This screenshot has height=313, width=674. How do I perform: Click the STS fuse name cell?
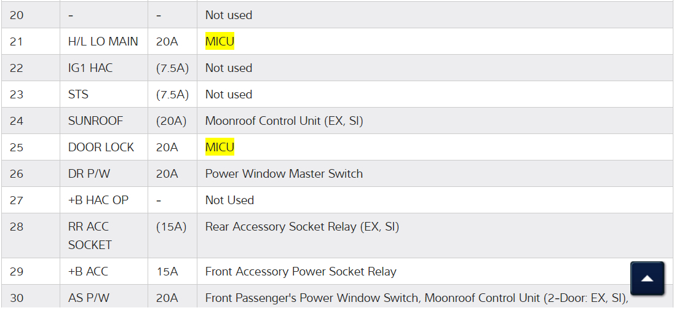click(78, 95)
